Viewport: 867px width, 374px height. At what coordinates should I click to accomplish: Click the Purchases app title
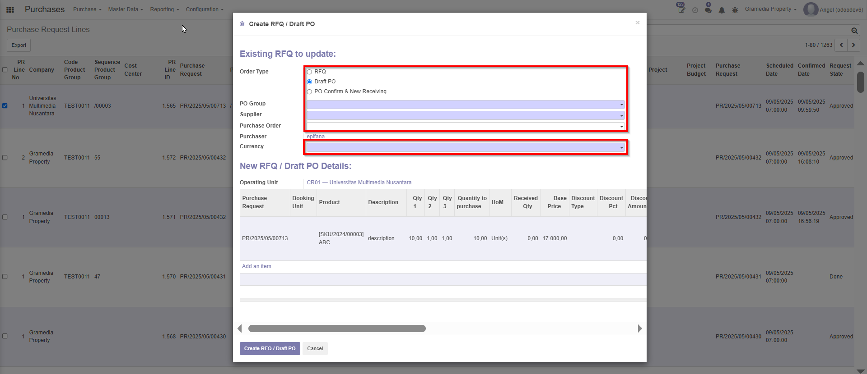point(45,9)
